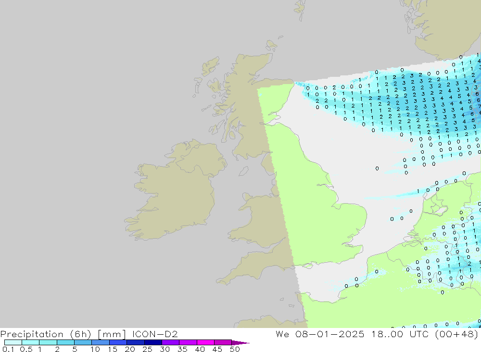Click the "10" legend value
This screenshot has width=481, height=352.
point(95,349)
